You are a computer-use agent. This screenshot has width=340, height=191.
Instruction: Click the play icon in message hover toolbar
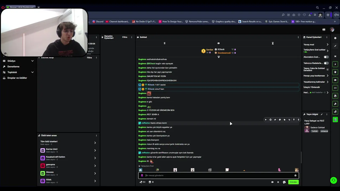[266, 120]
